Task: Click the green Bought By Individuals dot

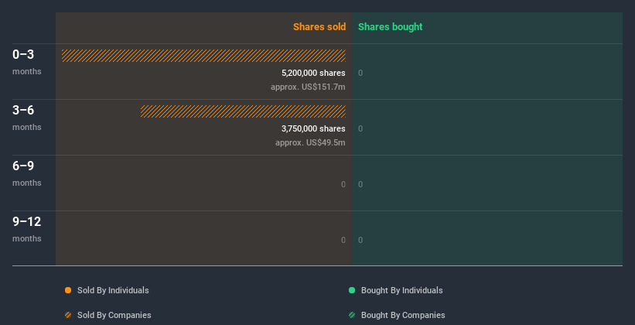Action: pyautogui.click(x=352, y=290)
